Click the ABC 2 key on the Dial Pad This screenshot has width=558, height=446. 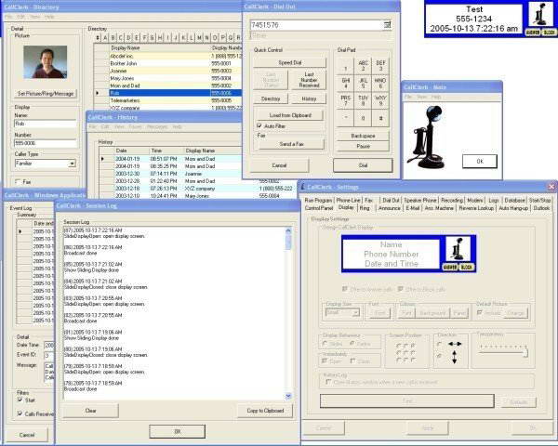pyautogui.click(x=363, y=66)
